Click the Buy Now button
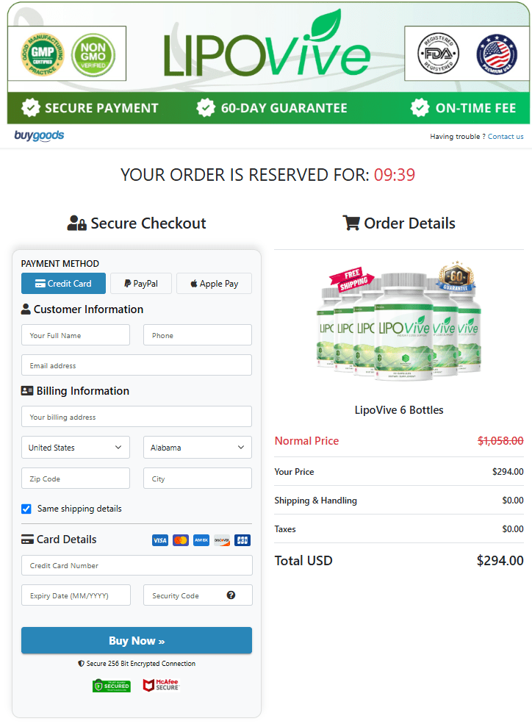 tap(137, 640)
